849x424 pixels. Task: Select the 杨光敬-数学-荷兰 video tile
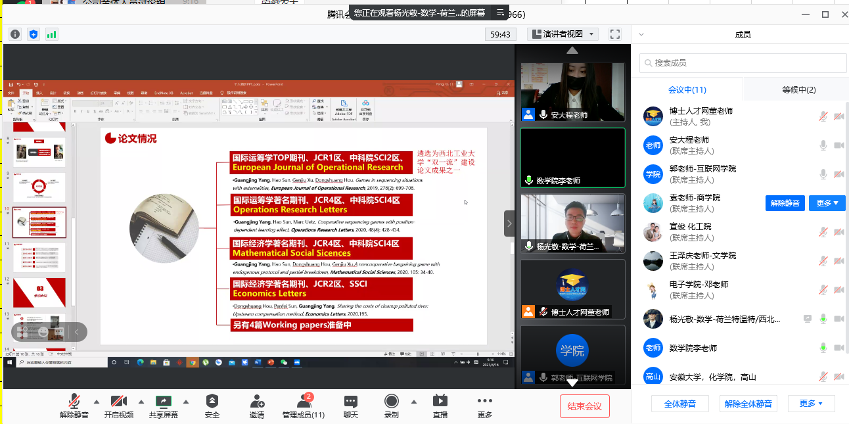point(572,224)
